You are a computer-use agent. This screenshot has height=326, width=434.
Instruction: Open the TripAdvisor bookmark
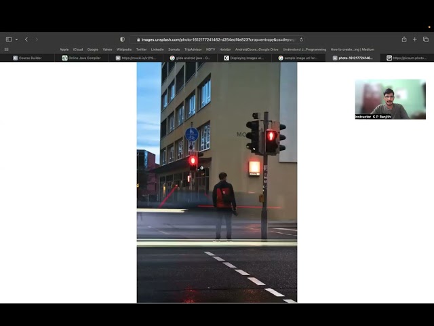[193, 50]
